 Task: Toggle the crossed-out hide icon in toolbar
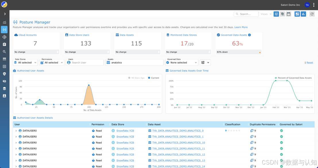(282, 14)
